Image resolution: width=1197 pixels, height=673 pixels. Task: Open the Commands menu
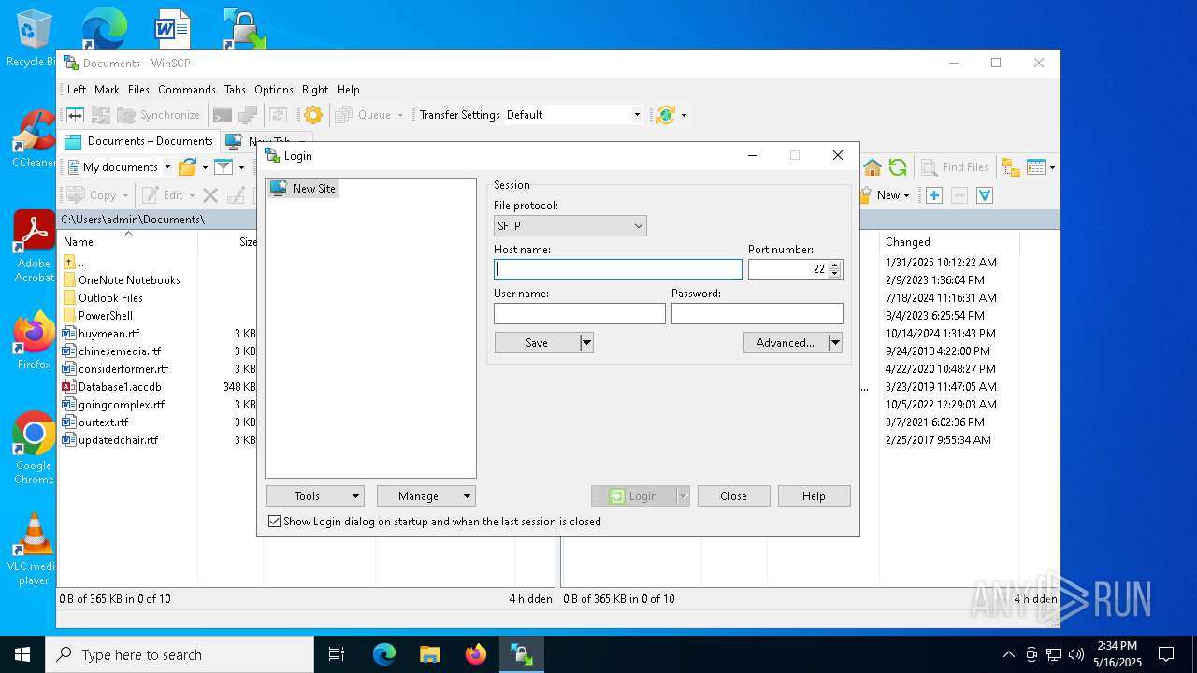[x=187, y=90]
